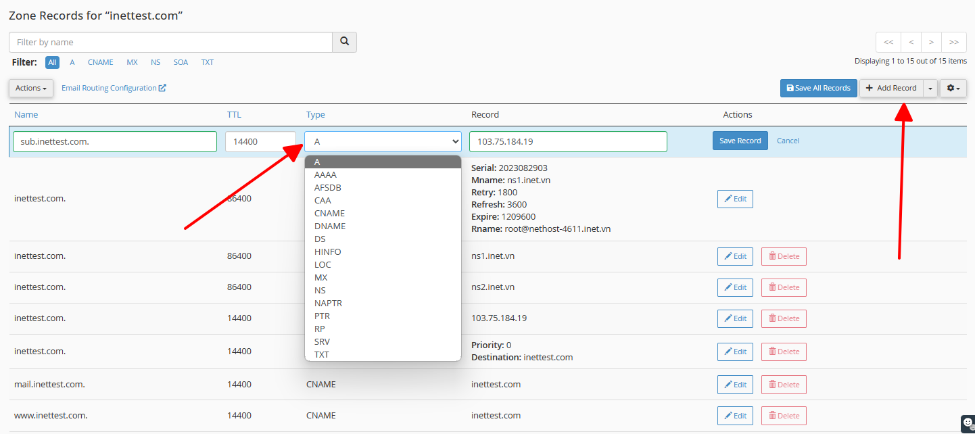The height and width of the screenshot is (434, 975).
Task: Delete the inettest.com. 103.75.184.19 record
Action: [x=784, y=318]
